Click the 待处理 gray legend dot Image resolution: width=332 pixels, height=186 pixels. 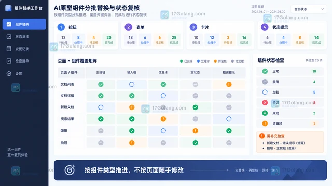pos(232,61)
